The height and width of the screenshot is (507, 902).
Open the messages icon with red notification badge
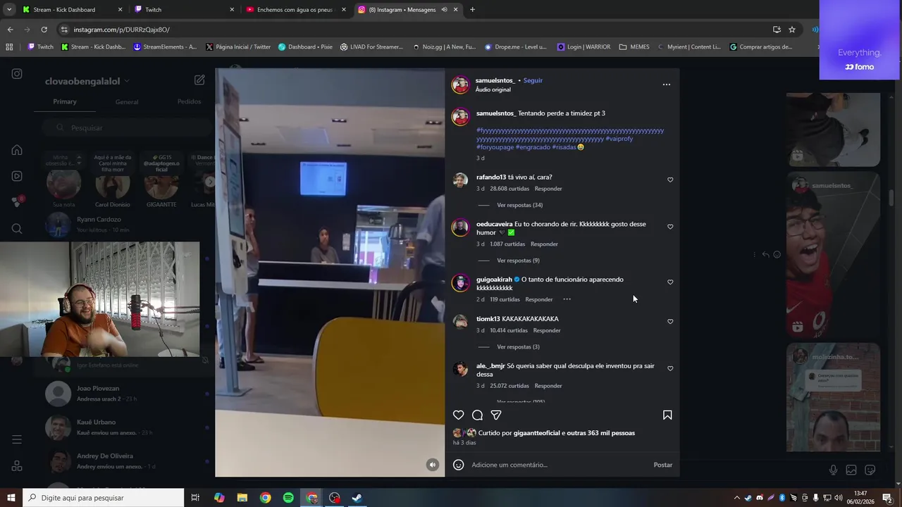point(17,201)
